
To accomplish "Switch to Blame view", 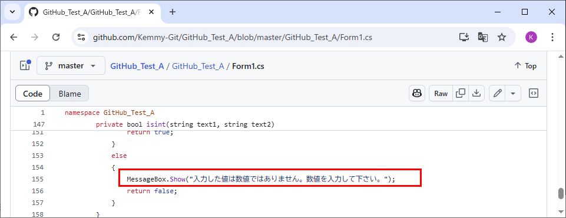I will [69, 94].
